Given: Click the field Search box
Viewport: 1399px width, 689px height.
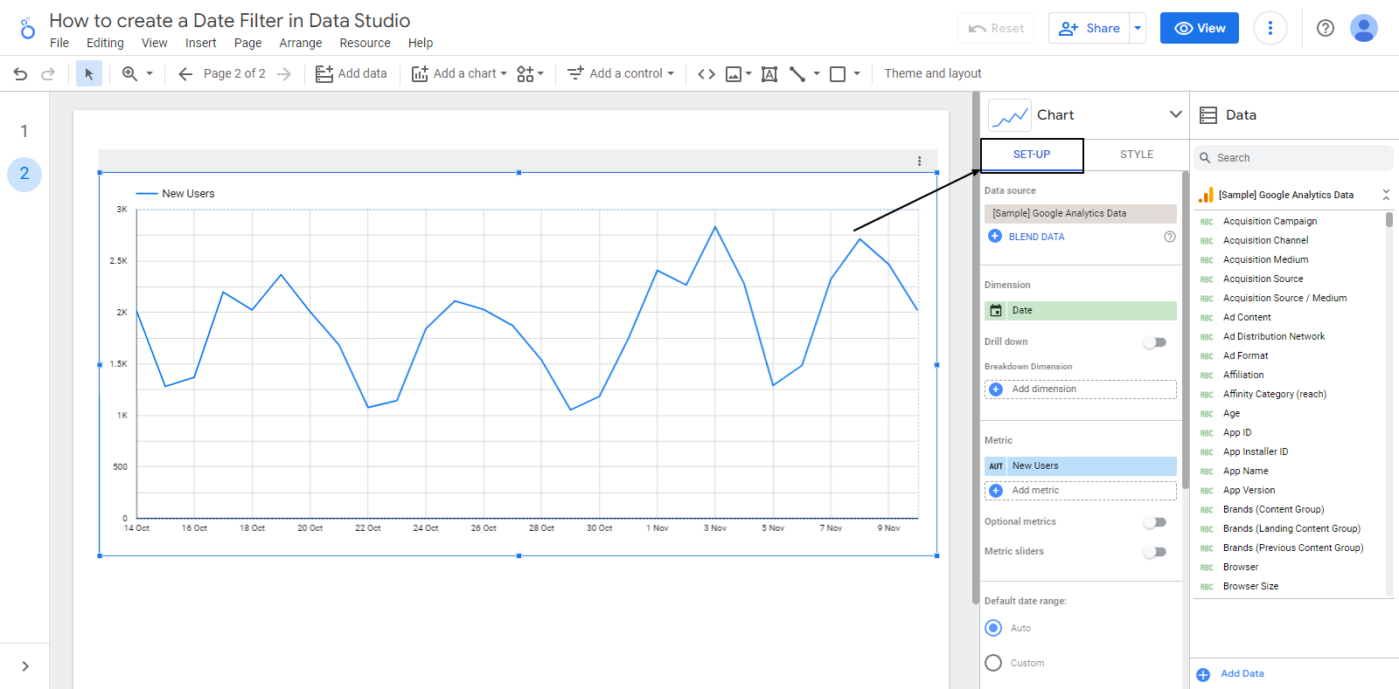Looking at the screenshot, I should 1293,158.
